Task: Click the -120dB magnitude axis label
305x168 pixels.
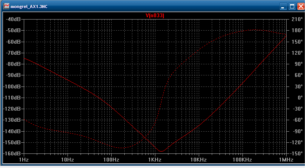Action: click(12, 109)
